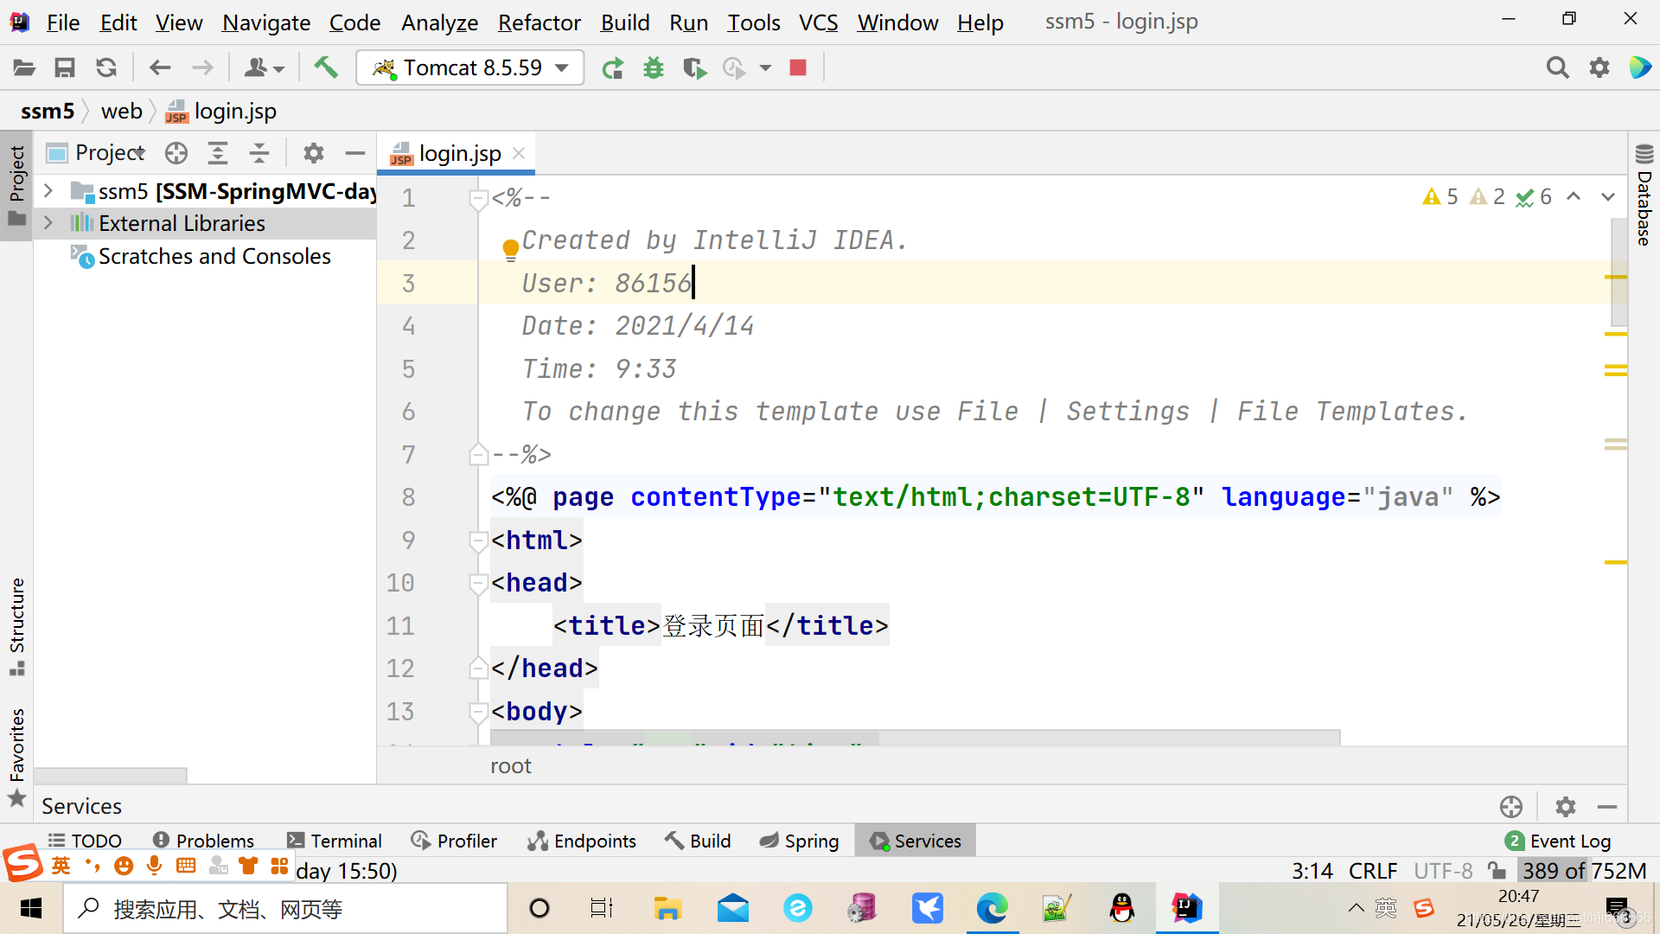Viewport: 1660px width, 934px height.
Task: Stop the running Tomcat server
Action: 798,67
